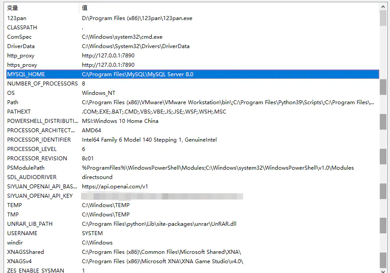Select the SIYUAN_OPENAI_API_KEY variable
This screenshot has height=273, width=390.
(192, 196)
